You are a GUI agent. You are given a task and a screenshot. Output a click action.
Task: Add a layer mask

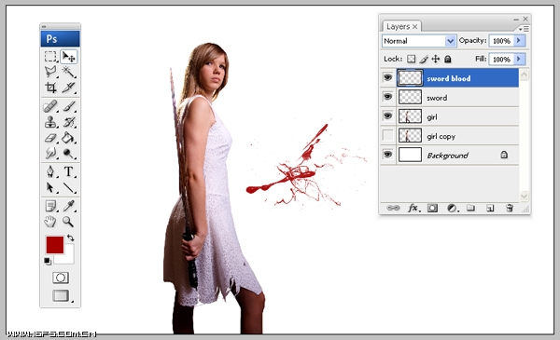click(432, 208)
